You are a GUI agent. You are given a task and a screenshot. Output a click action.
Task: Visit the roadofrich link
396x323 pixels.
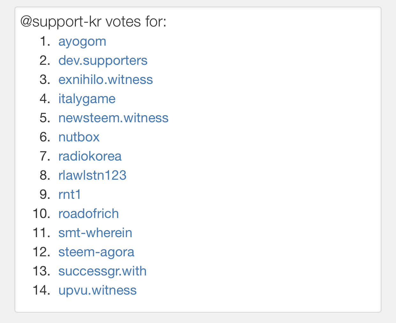point(88,214)
